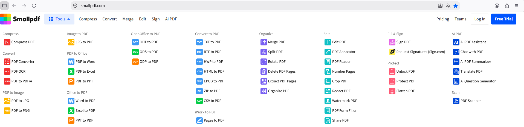524x127 pixels.
Task: Click the Log In button
Action: pyautogui.click(x=480, y=19)
